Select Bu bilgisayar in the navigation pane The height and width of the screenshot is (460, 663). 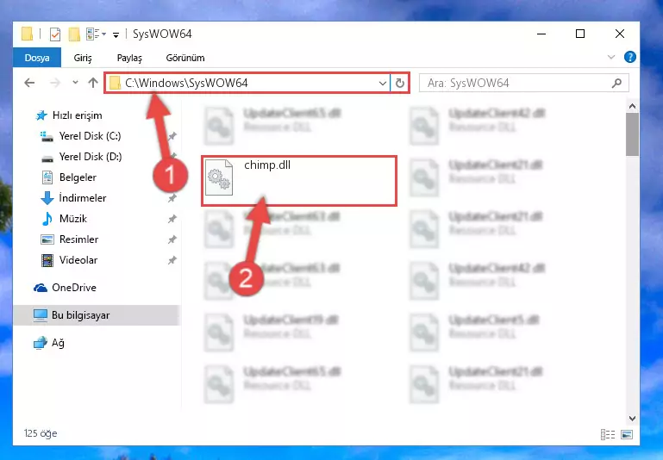point(80,315)
